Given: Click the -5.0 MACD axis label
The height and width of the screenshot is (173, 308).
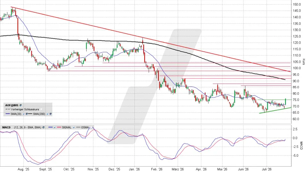Looking at the screenshot, I should pyautogui.click(x=295, y=156).
